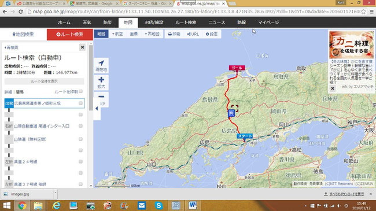Expand the aerial view dropdown
Viewport: 376px width, 211px height.
[117, 34]
